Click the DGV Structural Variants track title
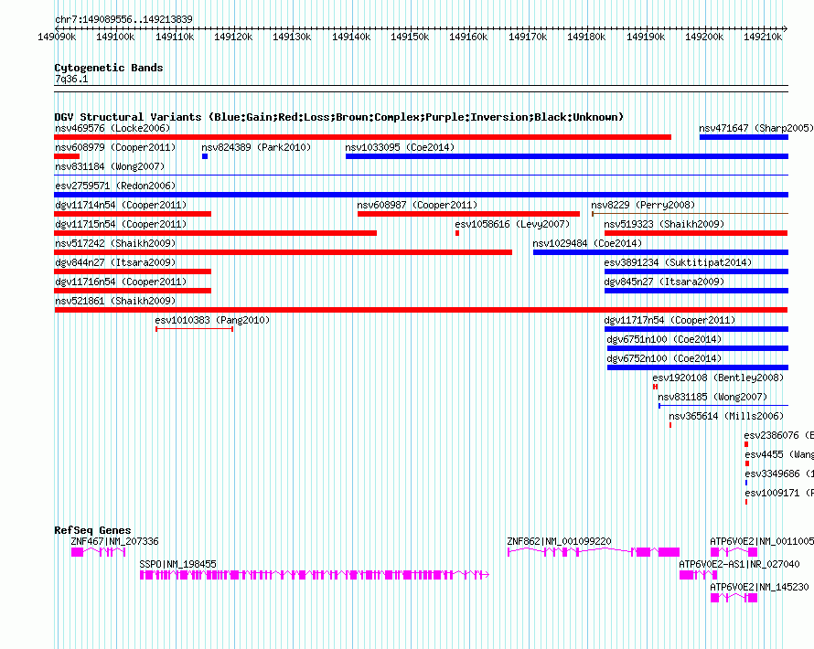Viewport: 814px width, 649px height. click(339, 117)
